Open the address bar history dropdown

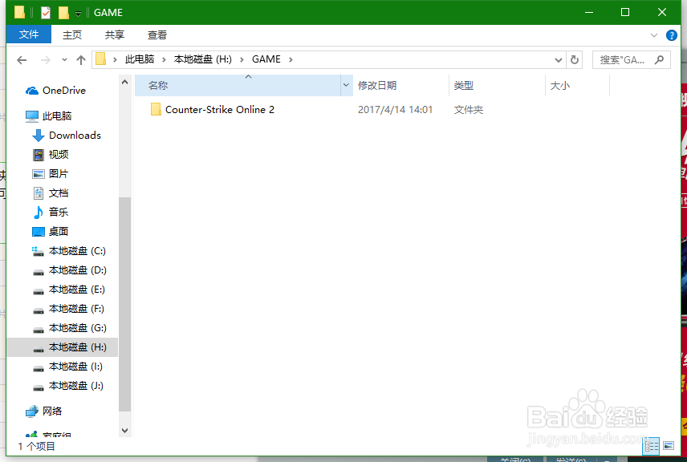559,60
